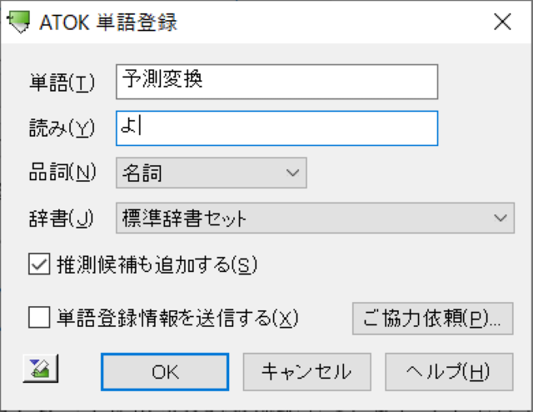Close the ATOK 単語登録 dialog
The height and width of the screenshot is (412, 533).
click(x=502, y=22)
